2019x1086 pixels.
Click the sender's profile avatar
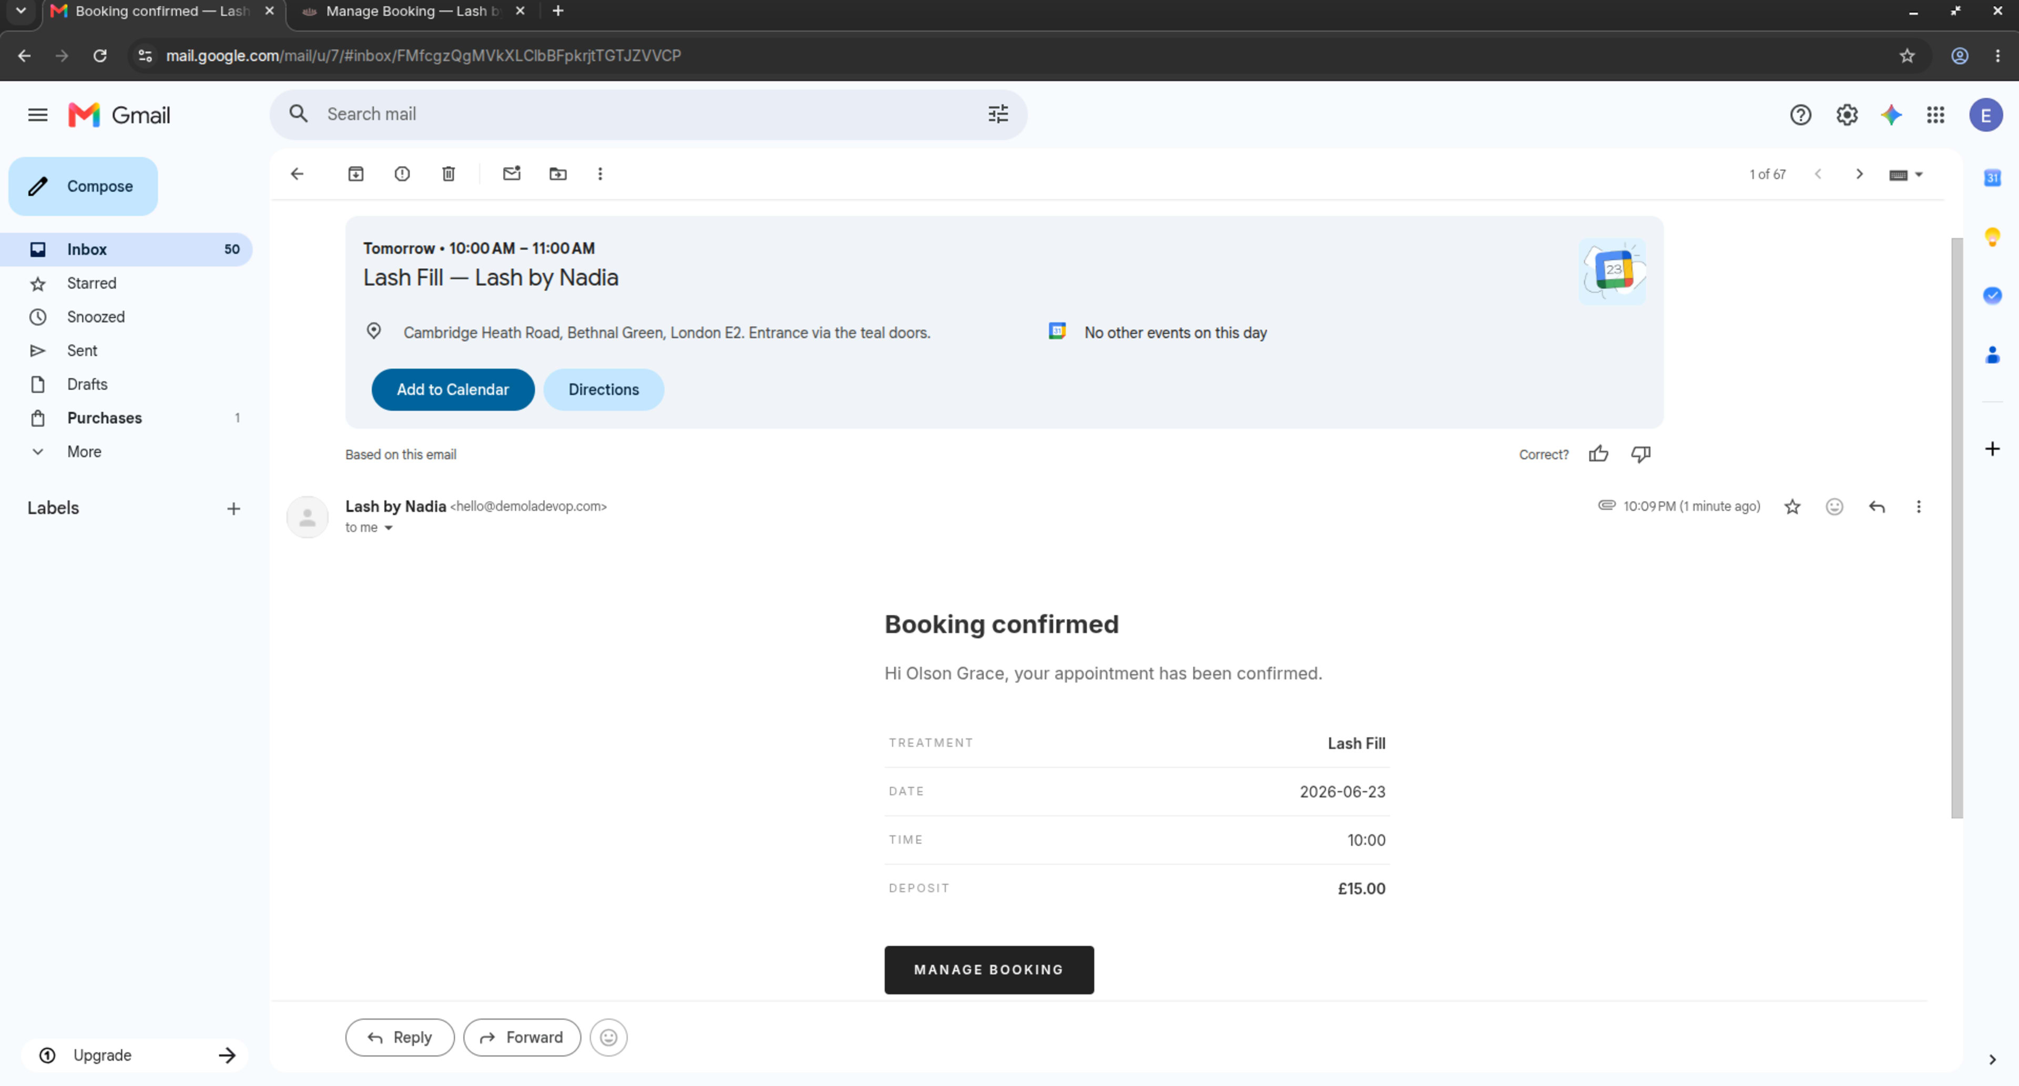(x=307, y=517)
